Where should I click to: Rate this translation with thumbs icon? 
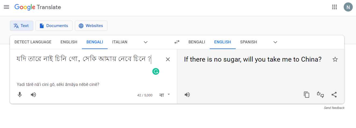pos(320,95)
